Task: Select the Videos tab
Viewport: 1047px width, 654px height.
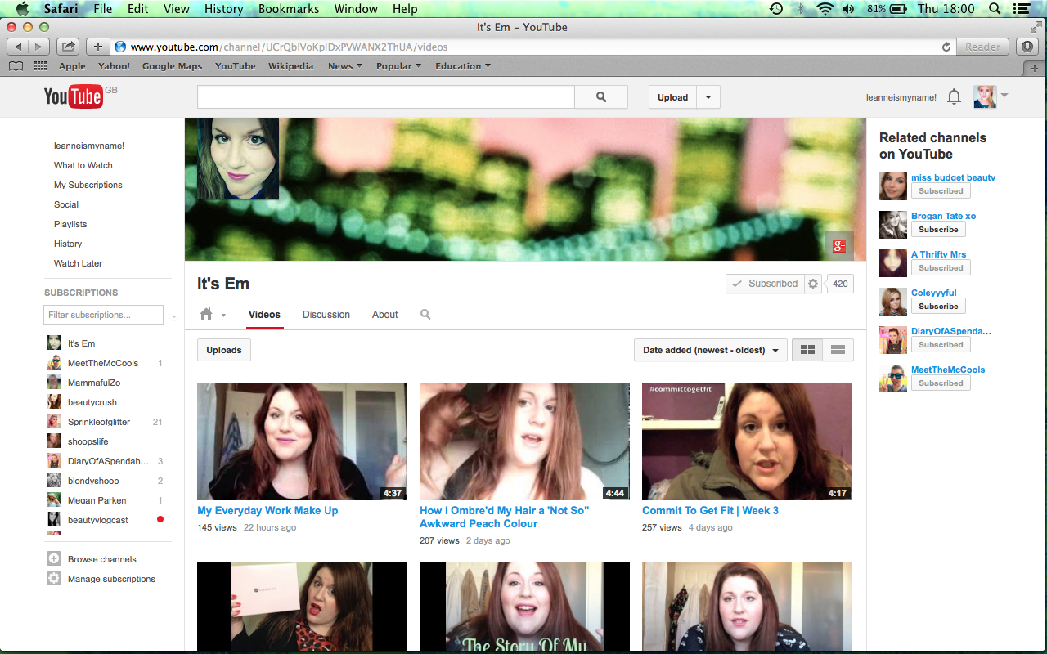Action: pos(264,315)
